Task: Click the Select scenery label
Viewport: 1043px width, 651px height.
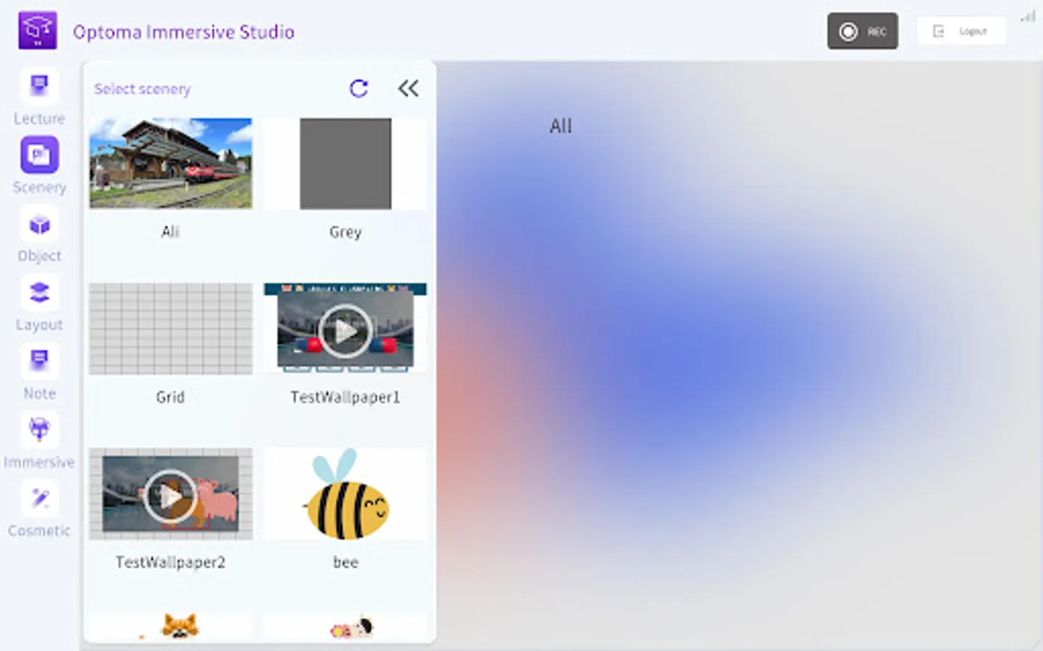Action: (142, 88)
